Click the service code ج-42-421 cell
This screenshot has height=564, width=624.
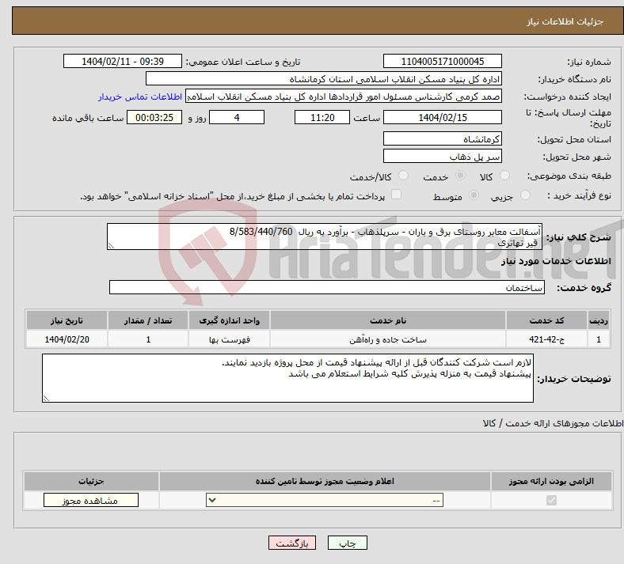(547, 339)
